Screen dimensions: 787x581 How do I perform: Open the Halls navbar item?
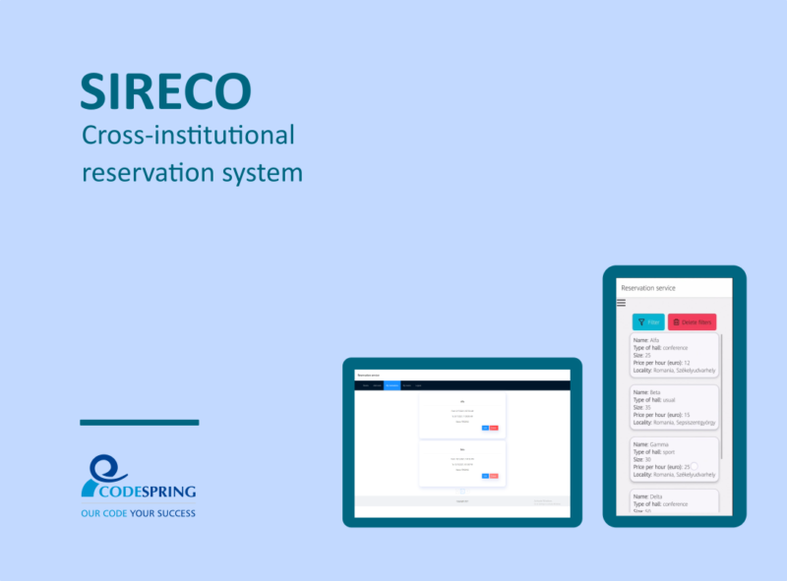(365, 385)
